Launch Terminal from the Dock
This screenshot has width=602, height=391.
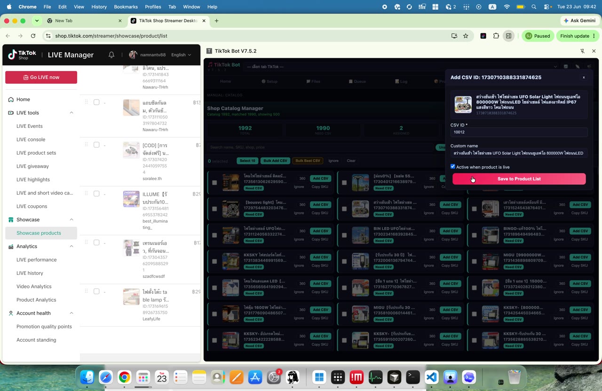(413, 377)
